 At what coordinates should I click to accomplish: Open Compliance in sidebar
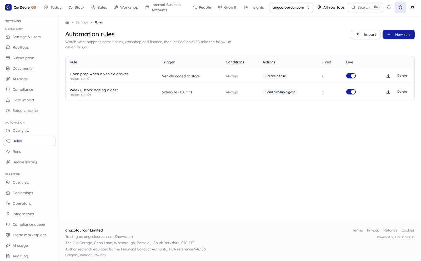[29, 89]
